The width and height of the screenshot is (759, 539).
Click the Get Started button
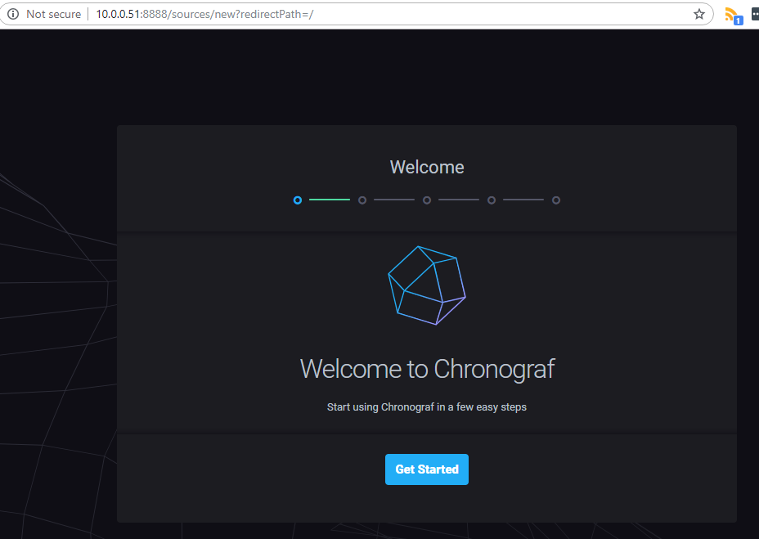(x=426, y=469)
